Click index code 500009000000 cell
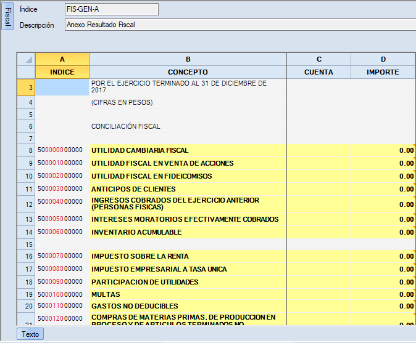416x343 pixels. tap(62, 282)
